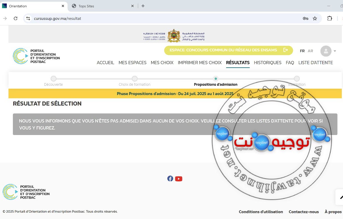Exit the Concours Commun ENSAMS espace

click(x=228, y=50)
